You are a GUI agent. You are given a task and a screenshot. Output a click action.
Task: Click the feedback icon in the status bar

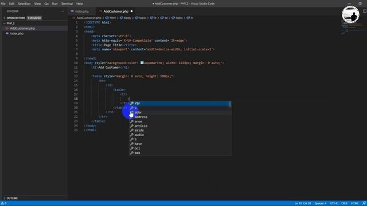(x=364, y=204)
